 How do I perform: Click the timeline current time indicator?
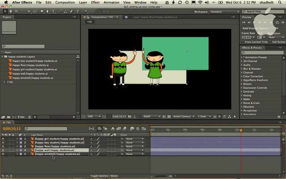[241, 130]
